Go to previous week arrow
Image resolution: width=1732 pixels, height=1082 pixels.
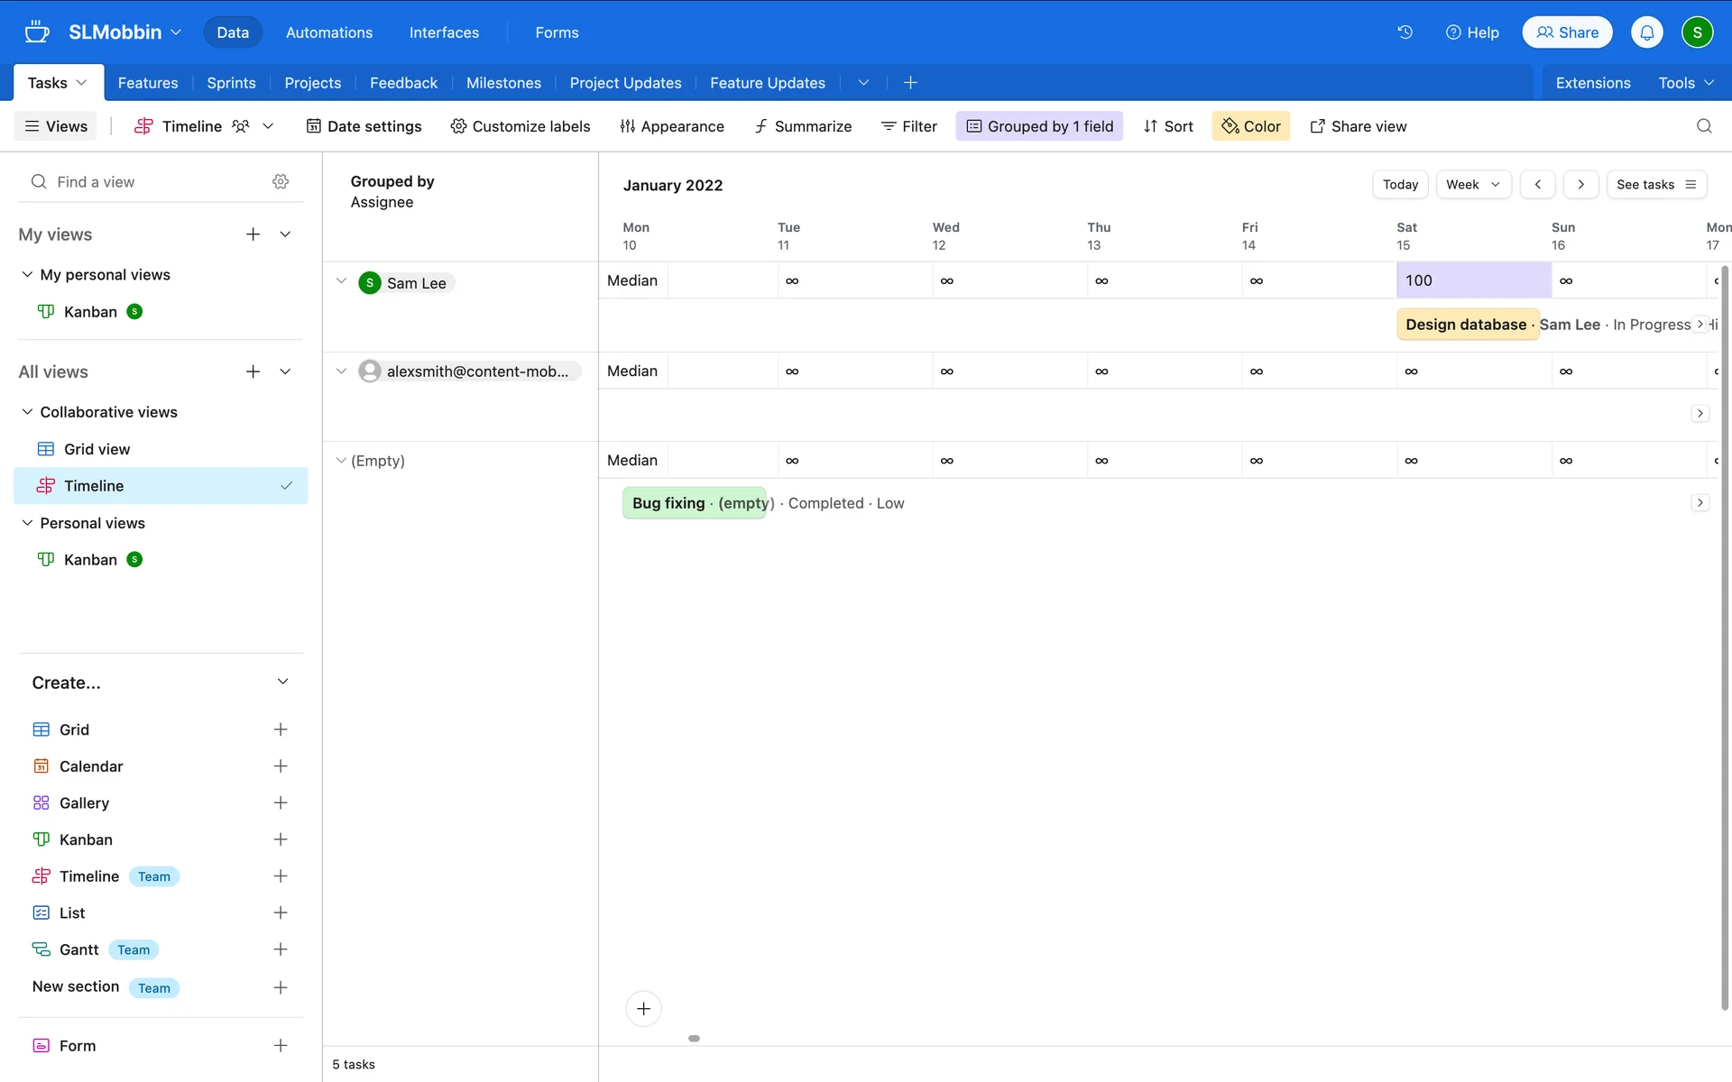[1537, 184]
